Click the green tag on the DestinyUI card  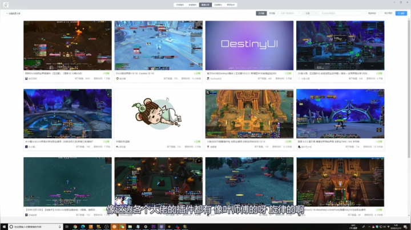[288, 73]
